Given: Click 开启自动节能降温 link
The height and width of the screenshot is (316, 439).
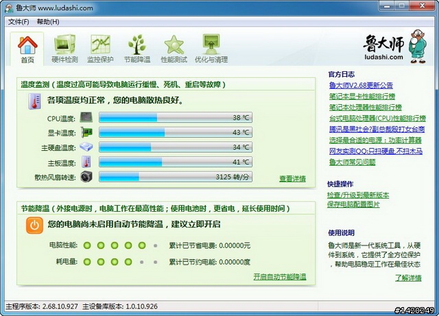Looking at the screenshot, I should tap(280, 276).
